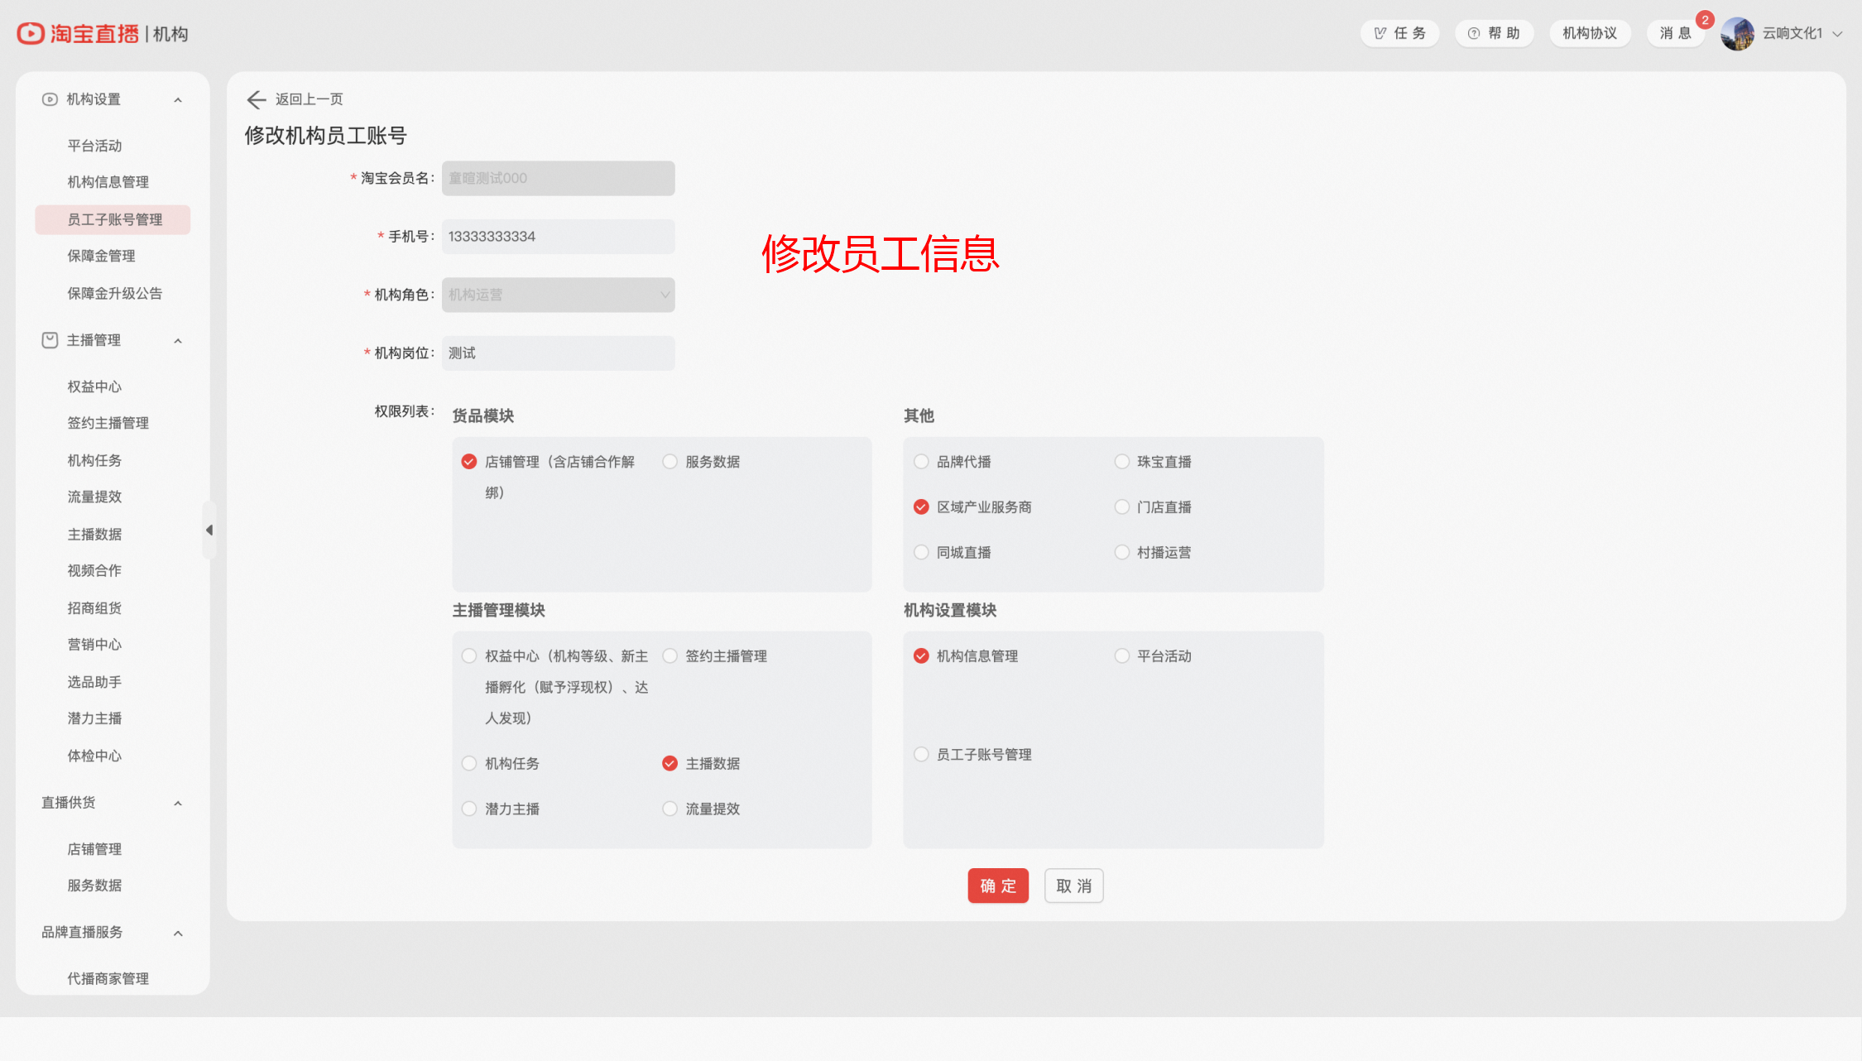Screen dimensions: 1862x1061
Task: Open 权益中心 sidebar item
Action: (x=94, y=386)
